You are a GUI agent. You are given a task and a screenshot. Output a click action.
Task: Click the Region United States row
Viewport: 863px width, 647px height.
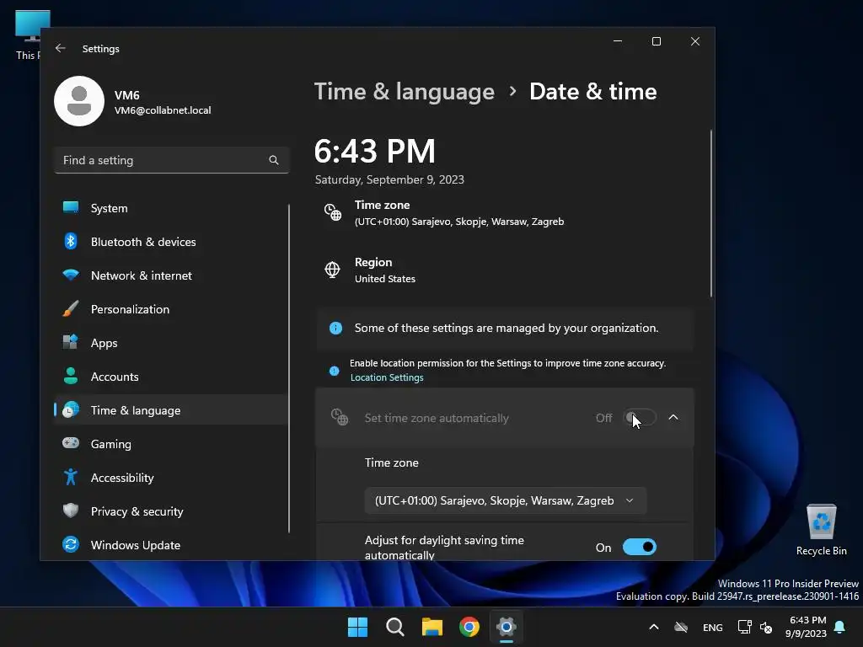(x=506, y=270)
